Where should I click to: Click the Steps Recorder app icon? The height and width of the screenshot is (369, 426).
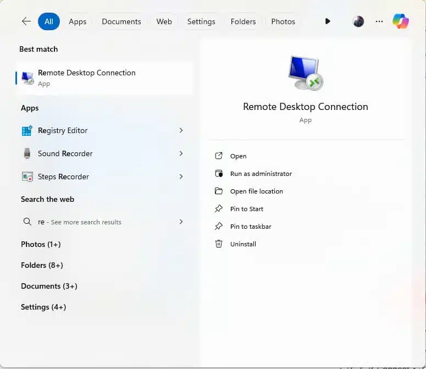(27, 177)
